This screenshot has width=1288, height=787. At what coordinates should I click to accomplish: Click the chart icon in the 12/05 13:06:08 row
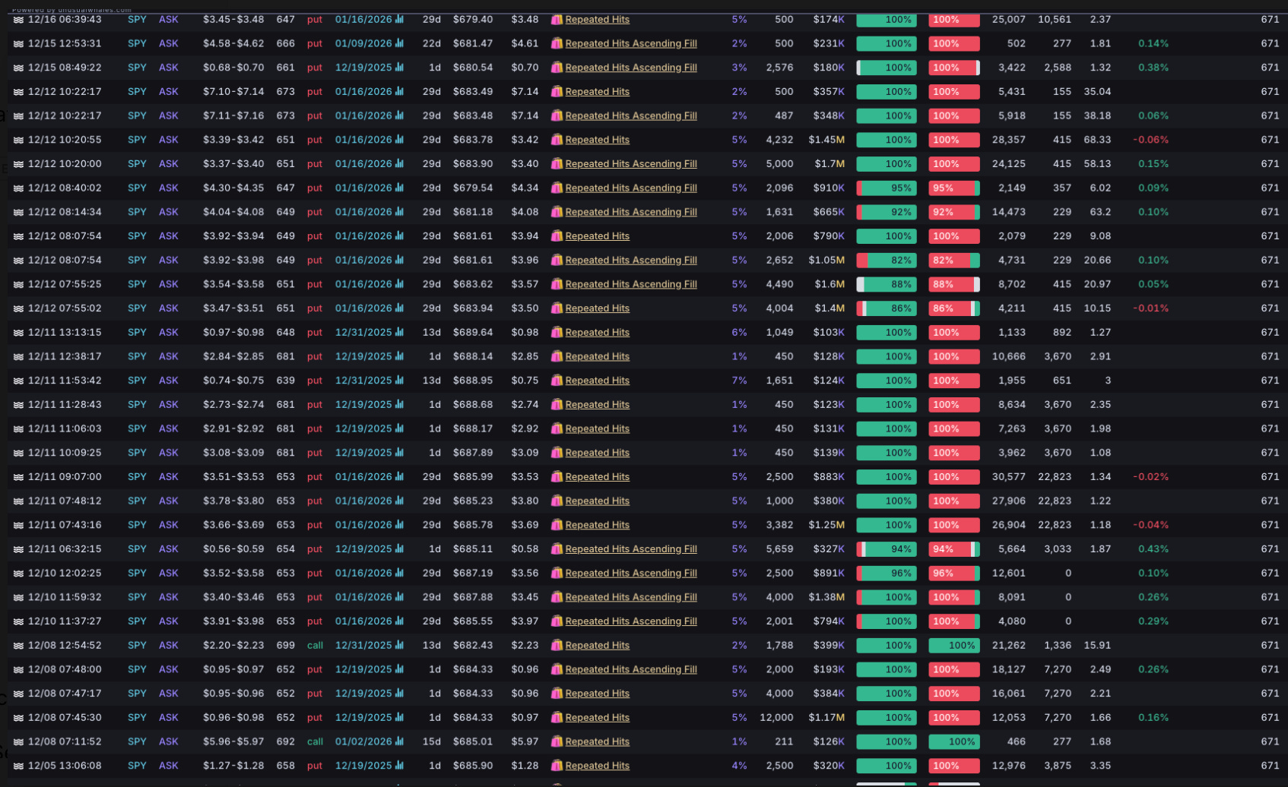pyautogui.click(x=399, y=766)
